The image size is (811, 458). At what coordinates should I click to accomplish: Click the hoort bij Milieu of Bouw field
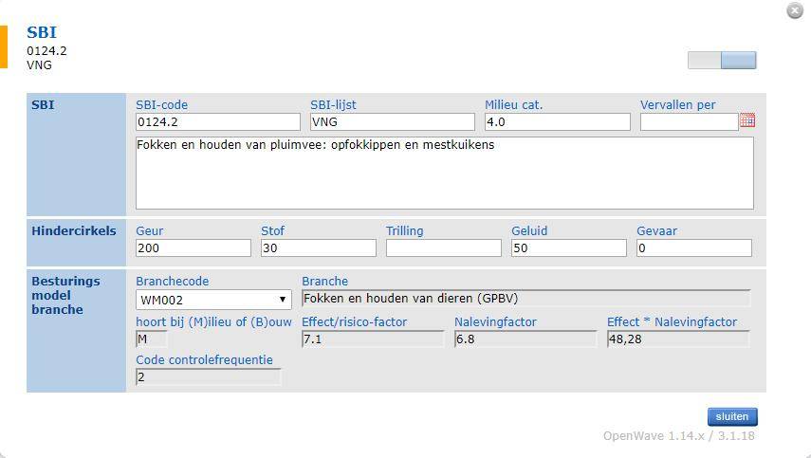(151, 339)
